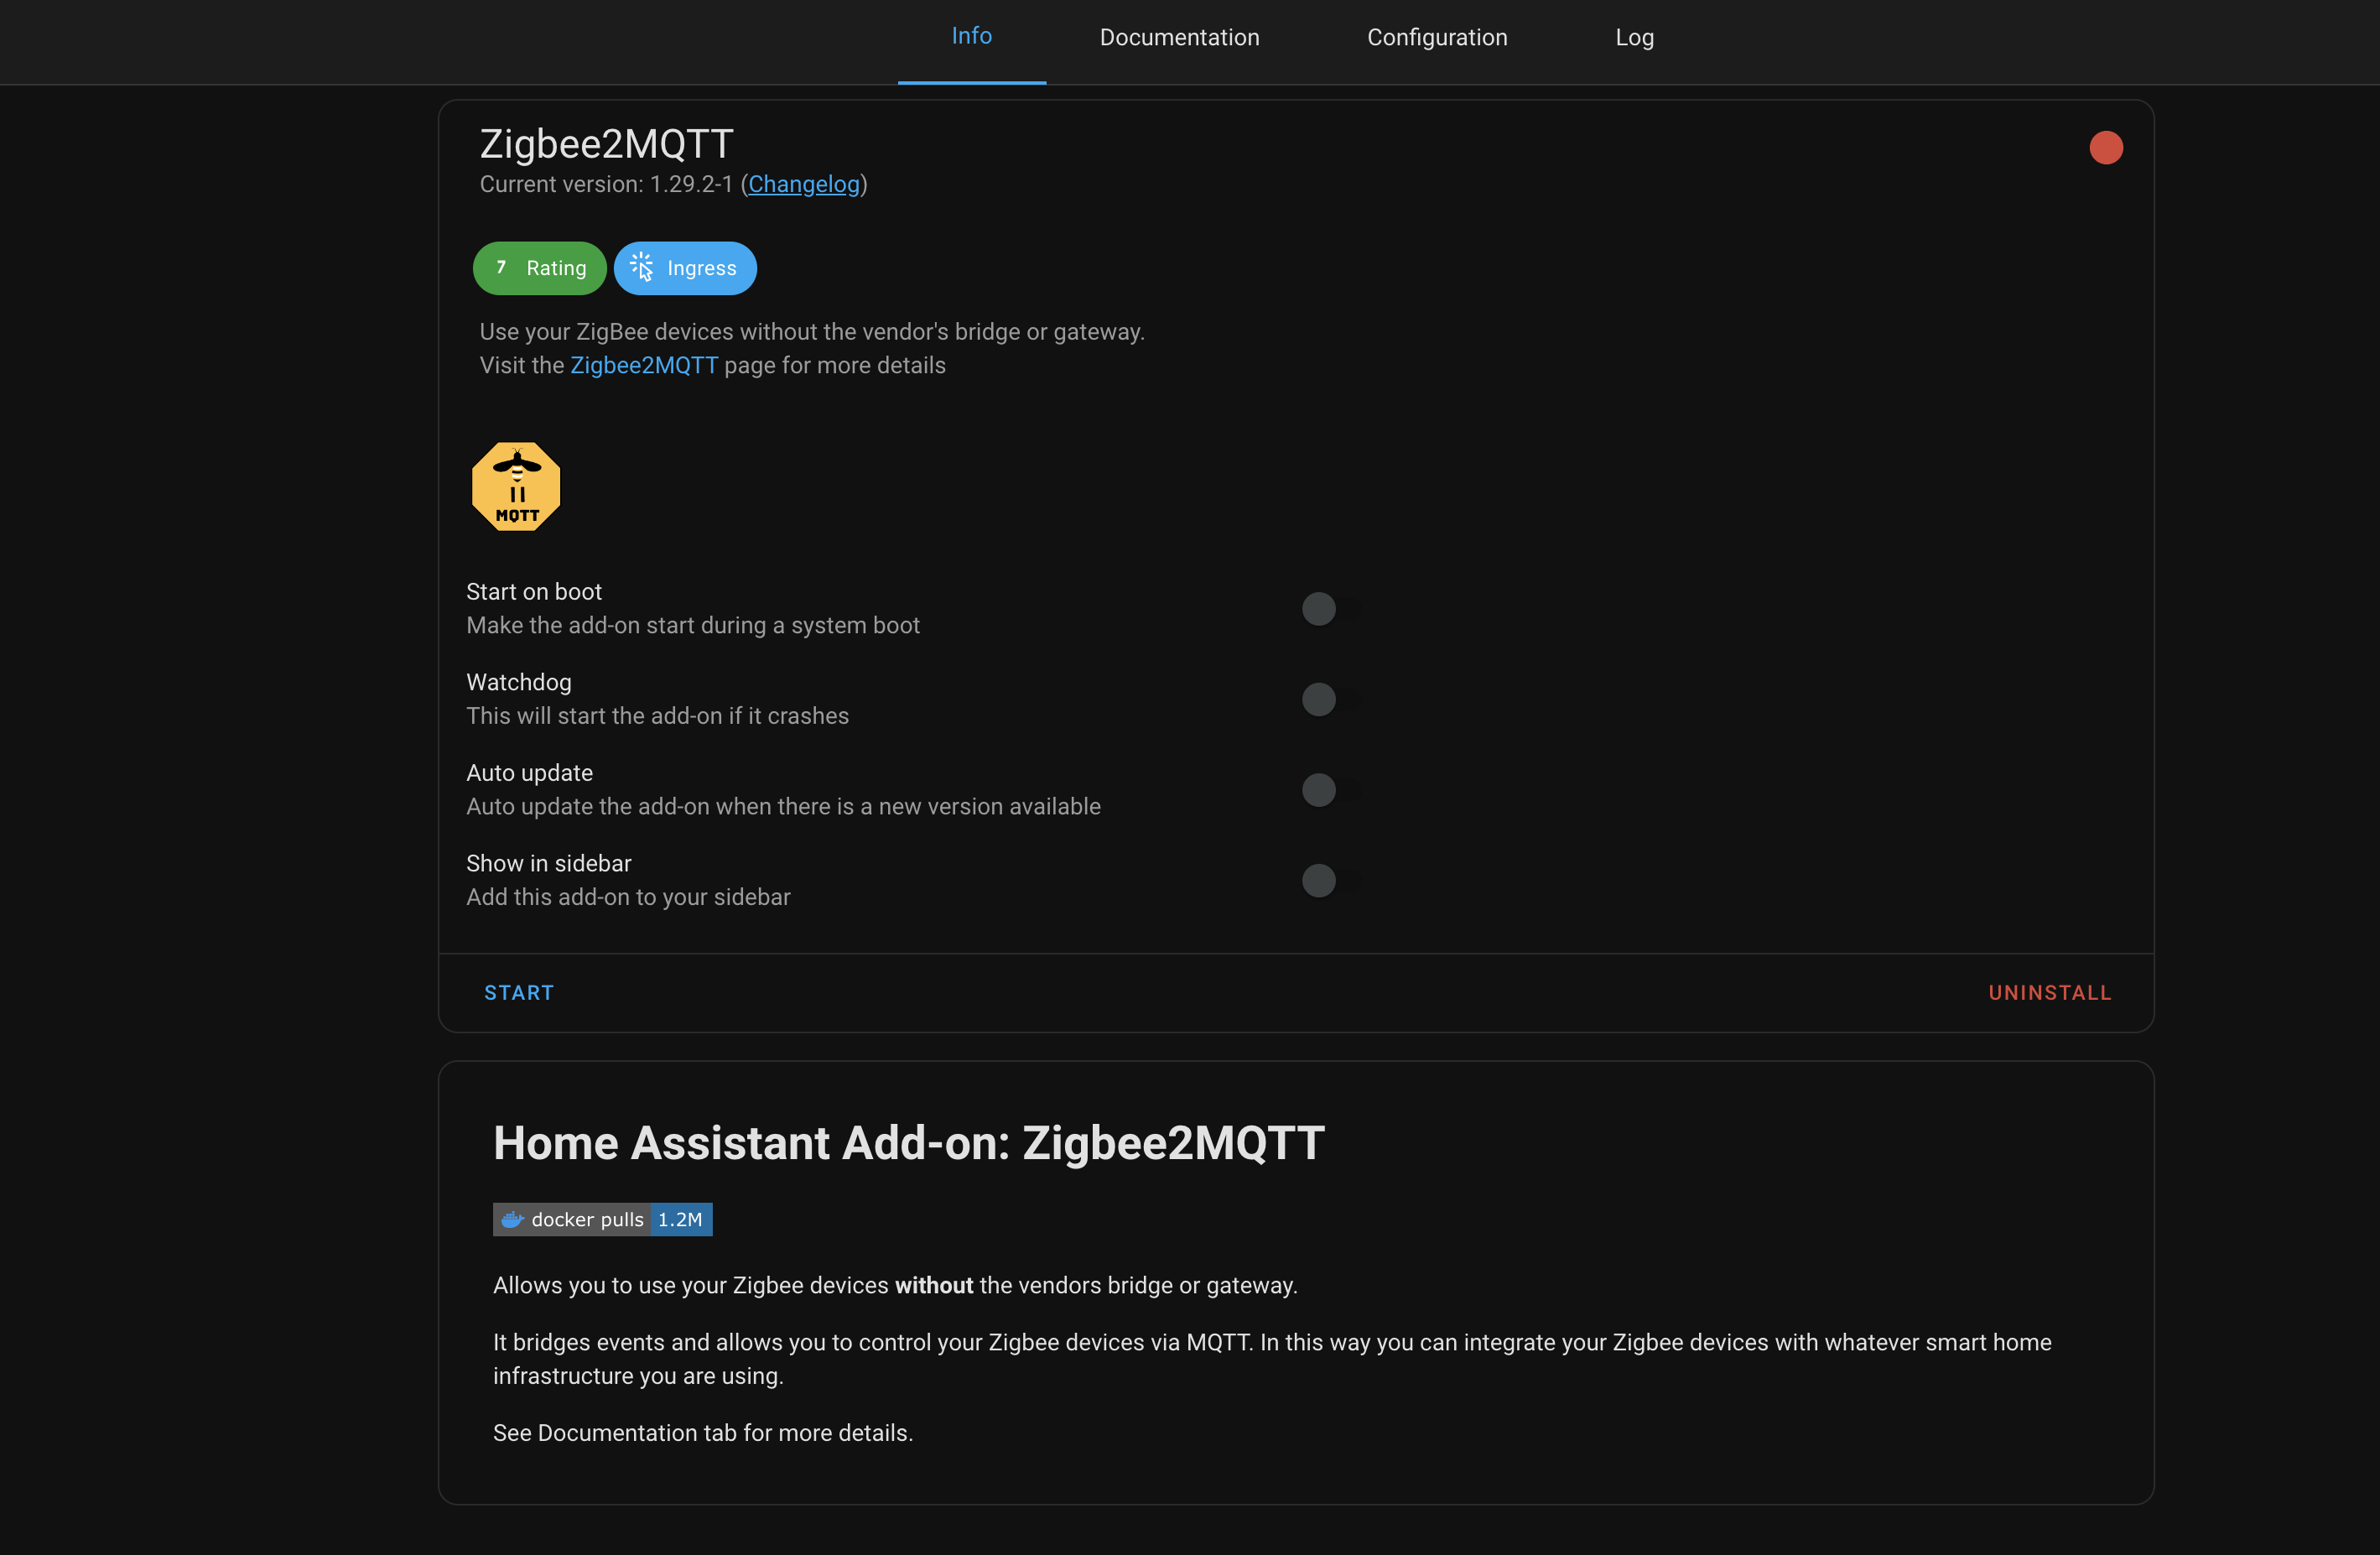Visit the Zigbee2MQTT page link
This screenshot has height=1555, width=2380.
[644, 365]
